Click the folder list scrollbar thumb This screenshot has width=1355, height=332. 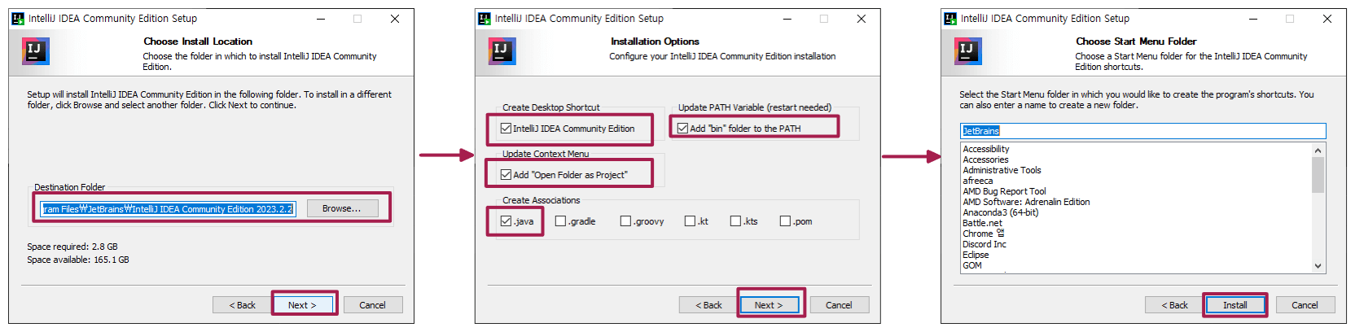coord(1318,175)
